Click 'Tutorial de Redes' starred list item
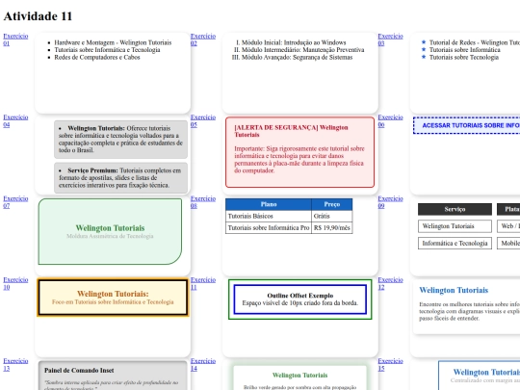The height and width of the screenshot is (390, 520). coord(475,42)
